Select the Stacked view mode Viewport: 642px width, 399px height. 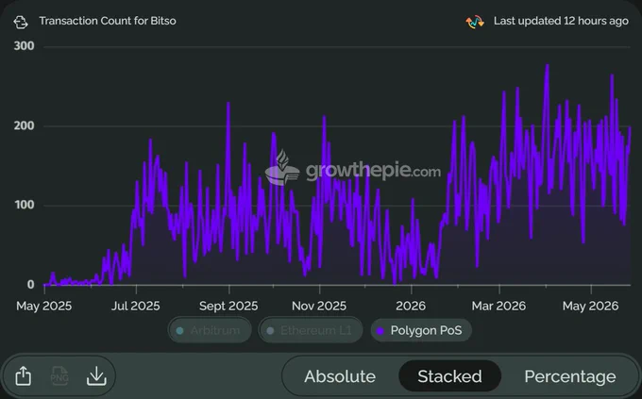click(449, 376)
